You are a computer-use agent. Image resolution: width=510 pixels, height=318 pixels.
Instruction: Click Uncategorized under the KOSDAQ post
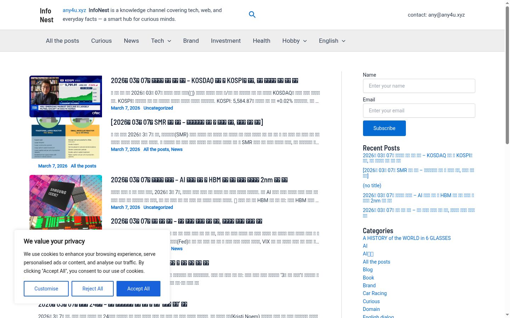coord(158,108)
